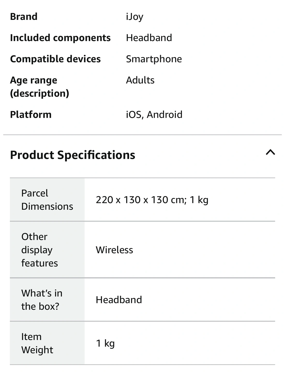
Task: Click the Item Weight row label
Action: tap(37, 343)
